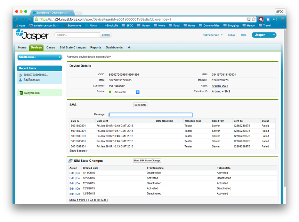Delete the 1/11/2016 SIM state change
Screen dimensions: 299x222
coord(78,173)
